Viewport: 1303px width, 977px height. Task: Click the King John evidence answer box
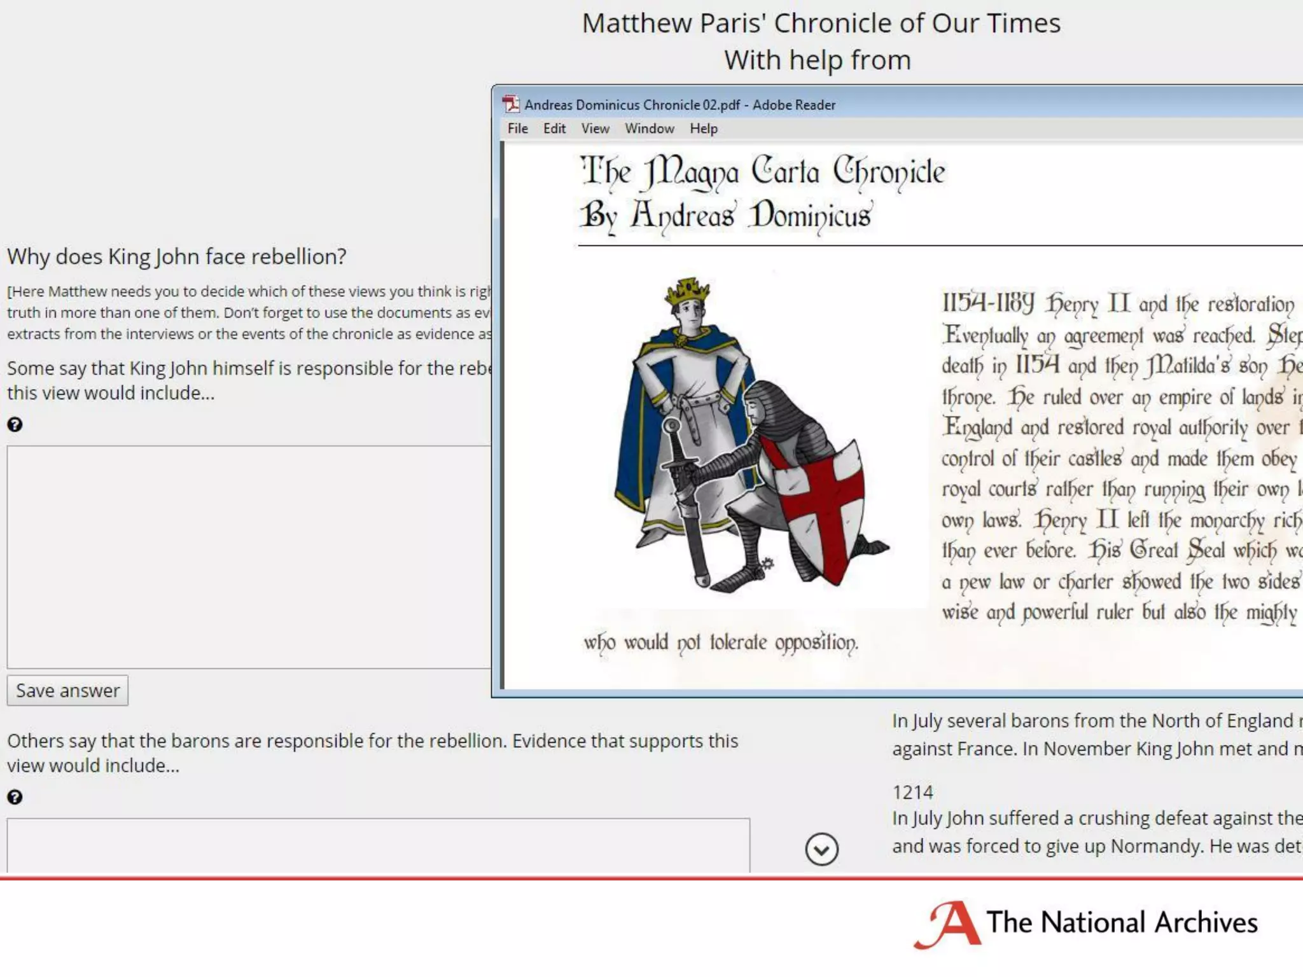(248, 557)
